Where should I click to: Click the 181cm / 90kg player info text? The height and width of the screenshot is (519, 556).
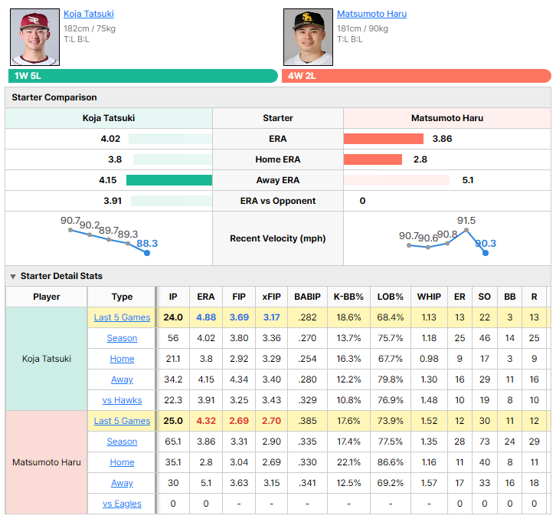click(362, 28)
